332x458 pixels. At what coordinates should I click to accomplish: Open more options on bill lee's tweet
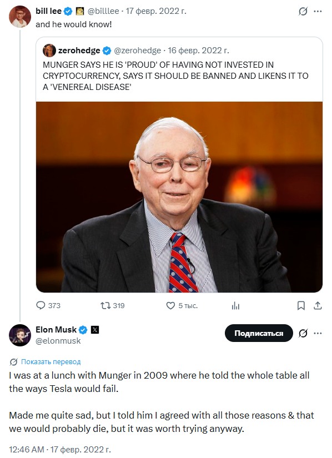[318, 12]
